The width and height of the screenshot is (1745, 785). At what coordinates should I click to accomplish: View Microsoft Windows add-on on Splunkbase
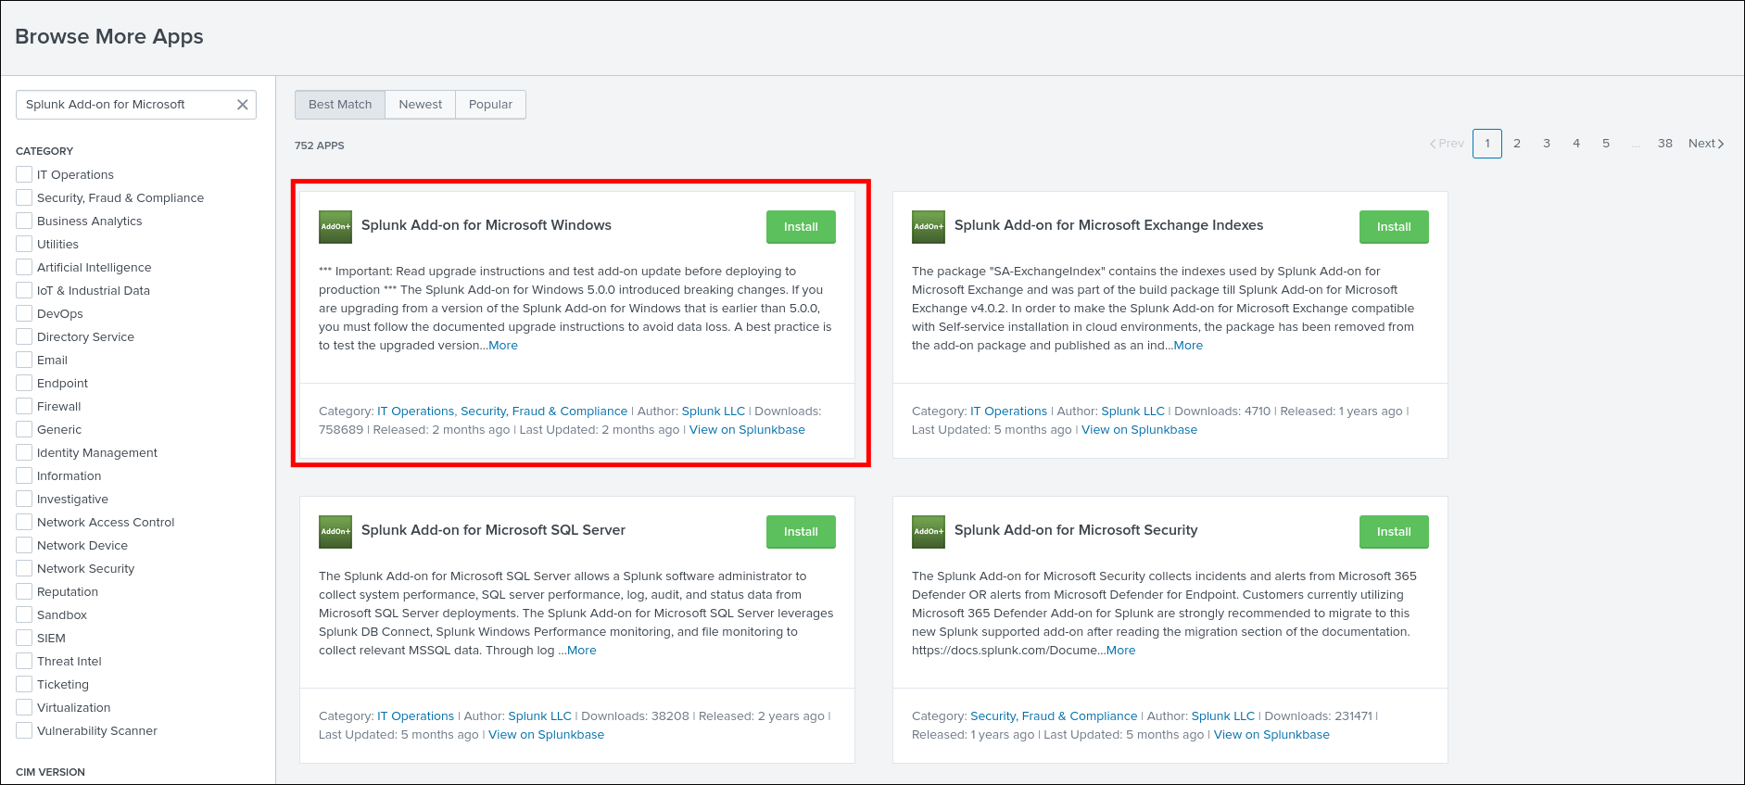pos(747,430)
